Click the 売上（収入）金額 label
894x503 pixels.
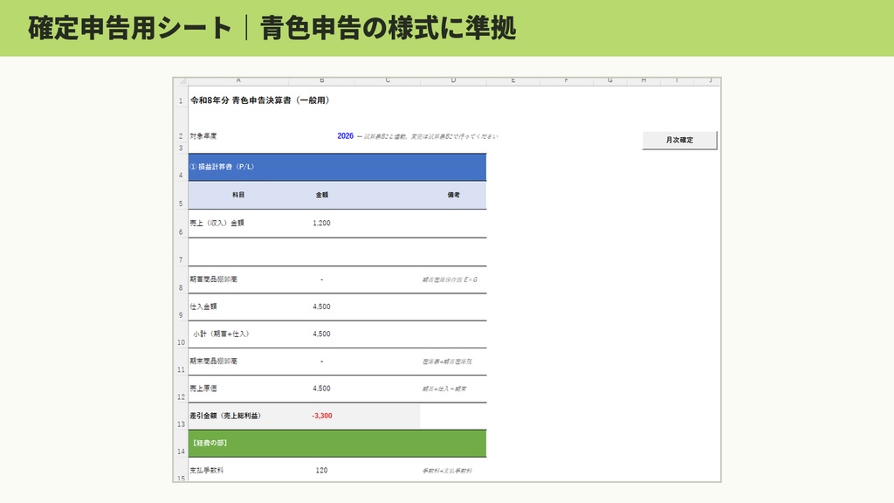(217, 223)
